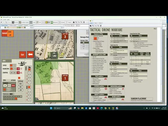Image resolution: width=168 pixels, height=126 pixels.
Task: Open the Contact Cards toolbar button
Action: (24, 22)
